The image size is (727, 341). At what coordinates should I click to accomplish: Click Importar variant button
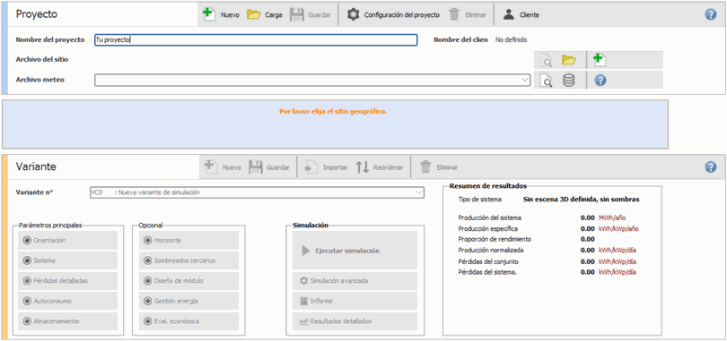pos(326,167)
